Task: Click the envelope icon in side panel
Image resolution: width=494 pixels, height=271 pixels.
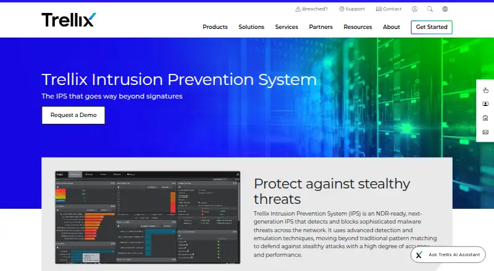Action: [x=485, y=132]
